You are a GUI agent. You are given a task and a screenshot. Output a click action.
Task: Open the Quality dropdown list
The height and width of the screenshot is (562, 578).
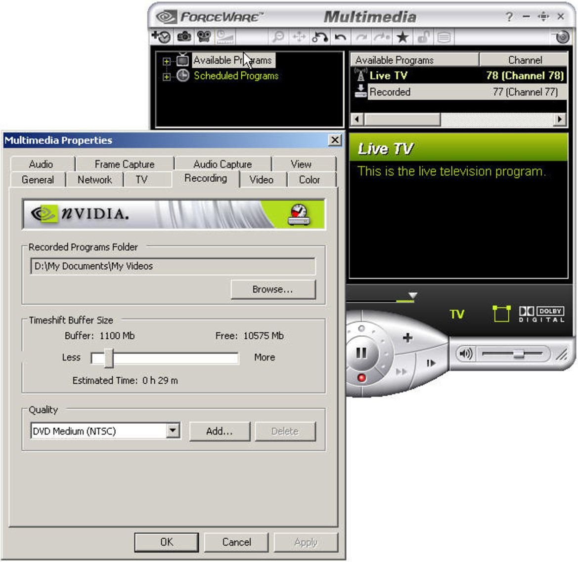click(173, 430)
